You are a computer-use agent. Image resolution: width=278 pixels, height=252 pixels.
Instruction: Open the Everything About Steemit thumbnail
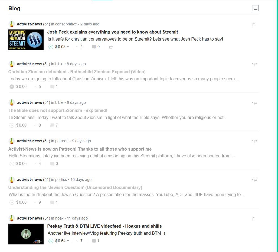(x=26, y=40)
